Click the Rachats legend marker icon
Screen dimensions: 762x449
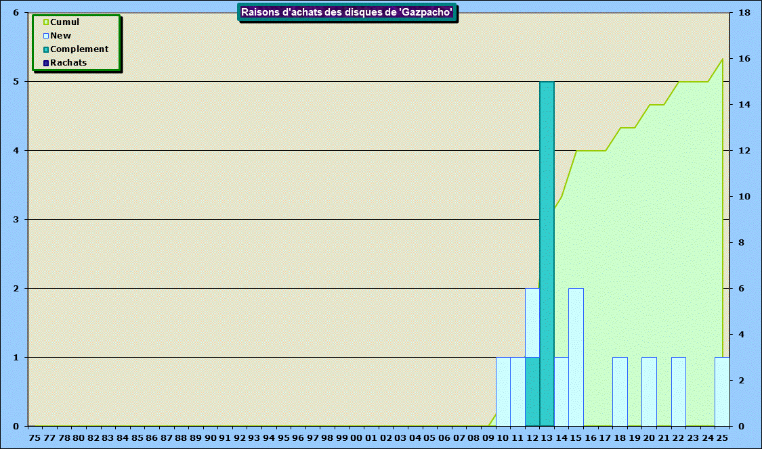coord(46,63)
